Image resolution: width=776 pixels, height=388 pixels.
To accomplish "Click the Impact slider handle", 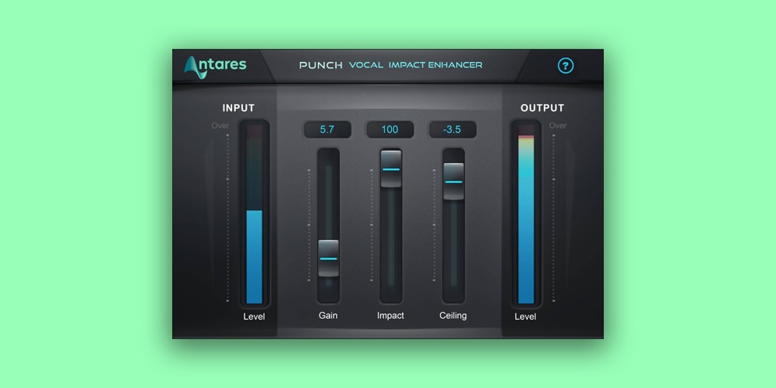I will pyautogui.click(x=391, y=168).
